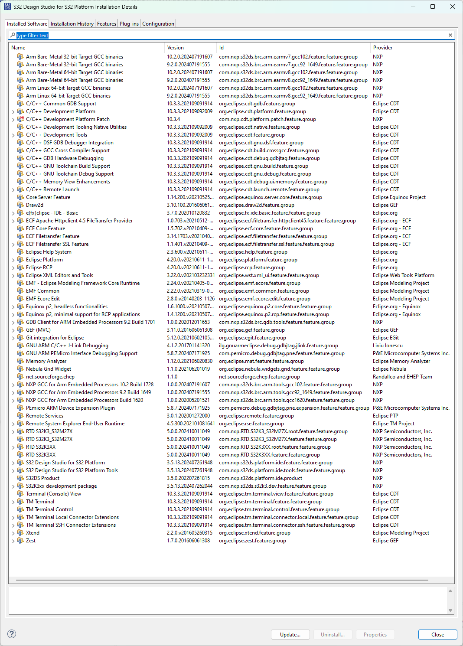Switch to the Installation History tab
Viewport: 463px width, 646px height.
[72, 23]
